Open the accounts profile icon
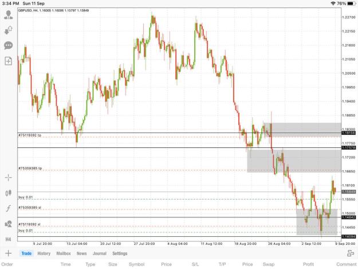Image resolution: width=358 pixels, height=269 pixels. click(x=9, y=15)
